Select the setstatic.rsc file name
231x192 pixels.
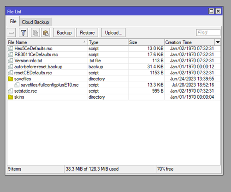(x=26, y=91)
